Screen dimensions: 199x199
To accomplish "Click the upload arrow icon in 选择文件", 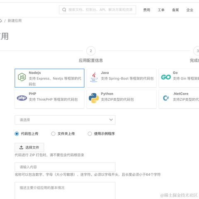I will coord(21,148).
